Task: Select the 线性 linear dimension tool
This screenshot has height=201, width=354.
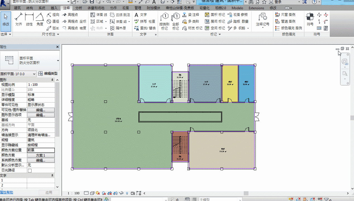Action: [x=29, y=20]
